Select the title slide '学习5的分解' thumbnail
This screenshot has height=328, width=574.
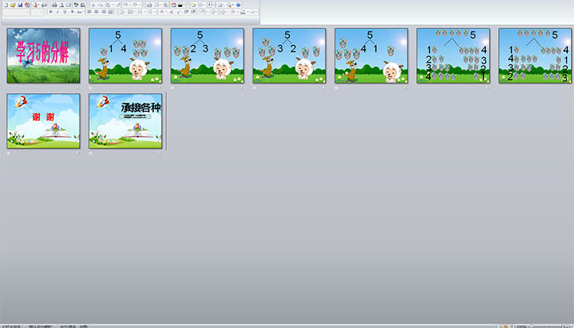pyautogui.click(x=43, y=56)
